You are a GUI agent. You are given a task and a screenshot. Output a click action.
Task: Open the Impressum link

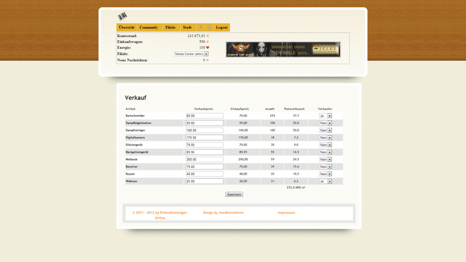click(286, 213)
